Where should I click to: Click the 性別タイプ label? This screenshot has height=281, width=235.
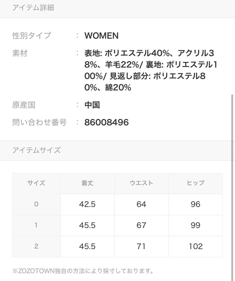[x=31, y=36]
